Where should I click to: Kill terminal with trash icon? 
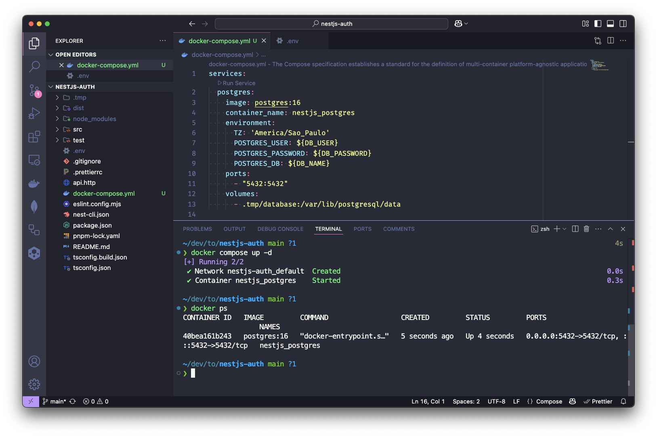[586, 229]
